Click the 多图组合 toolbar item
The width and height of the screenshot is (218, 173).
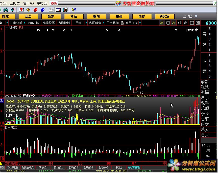(x=95, y=23)
